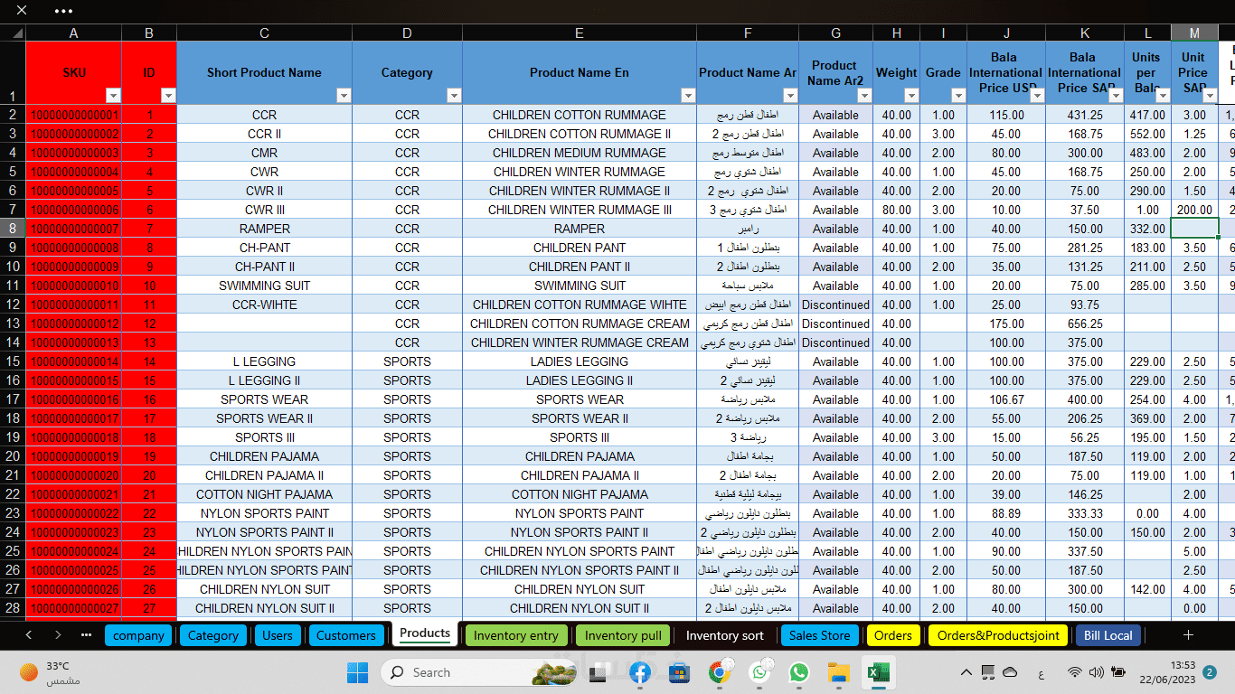
Task: Open Unit Price SAR filter dropdown
Action: 1210,96
